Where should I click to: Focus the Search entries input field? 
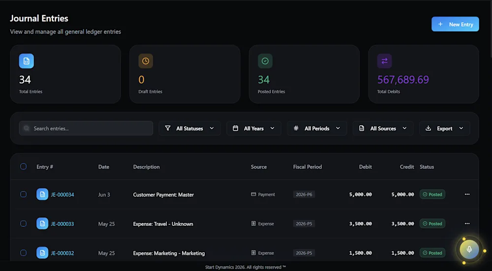86,128
